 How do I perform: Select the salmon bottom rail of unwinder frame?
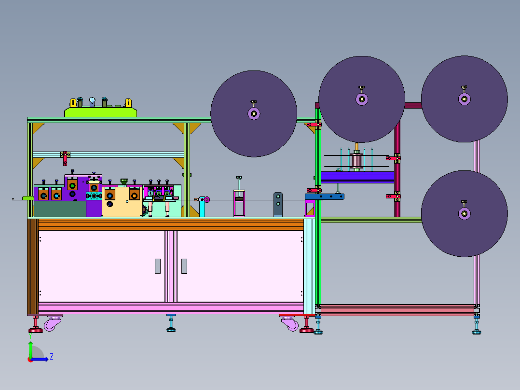point(397,310)
